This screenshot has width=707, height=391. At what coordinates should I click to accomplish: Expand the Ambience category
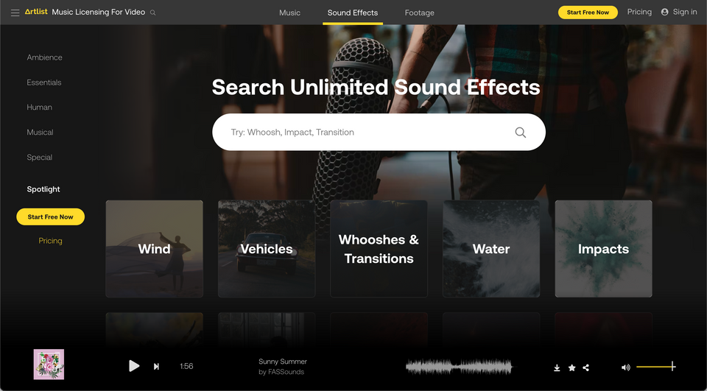click(x=45, y=57)
